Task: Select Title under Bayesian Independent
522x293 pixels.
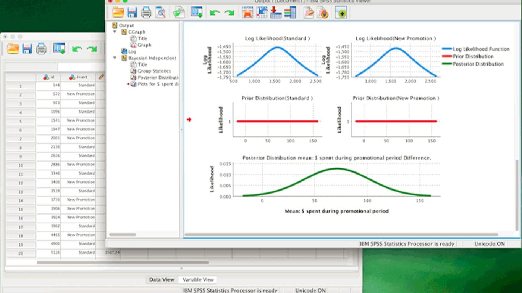Action: 142,64
